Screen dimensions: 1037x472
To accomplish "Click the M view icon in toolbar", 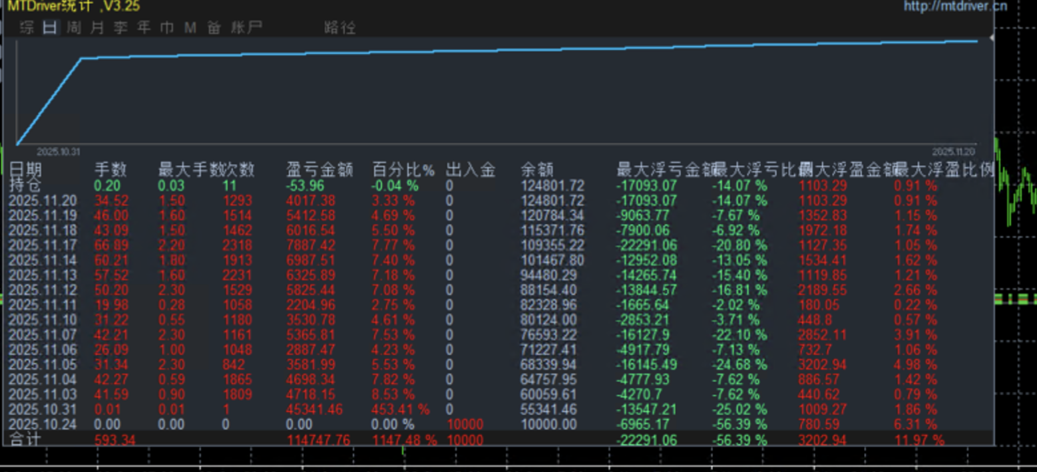I will pos(190,28).
